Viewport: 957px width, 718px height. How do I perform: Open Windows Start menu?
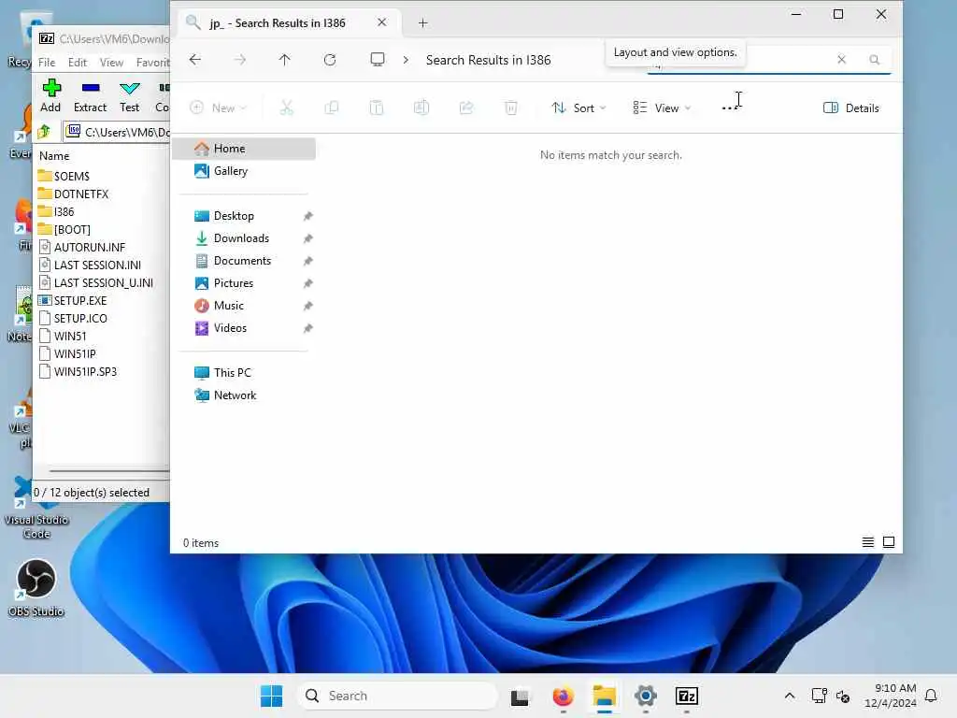tap(271, 696)
